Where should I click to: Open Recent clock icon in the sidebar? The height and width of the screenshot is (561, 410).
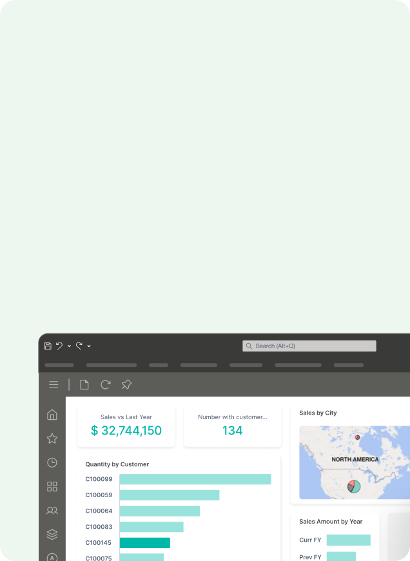tap(52, 462)
